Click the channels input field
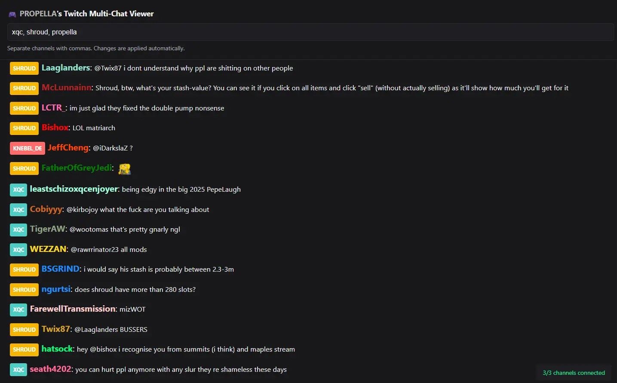This screenshot has height=383, width=617. [310, 32]
